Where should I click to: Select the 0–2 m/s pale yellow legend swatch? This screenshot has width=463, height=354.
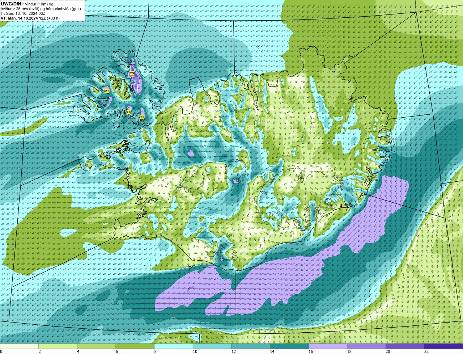point(19,346)
